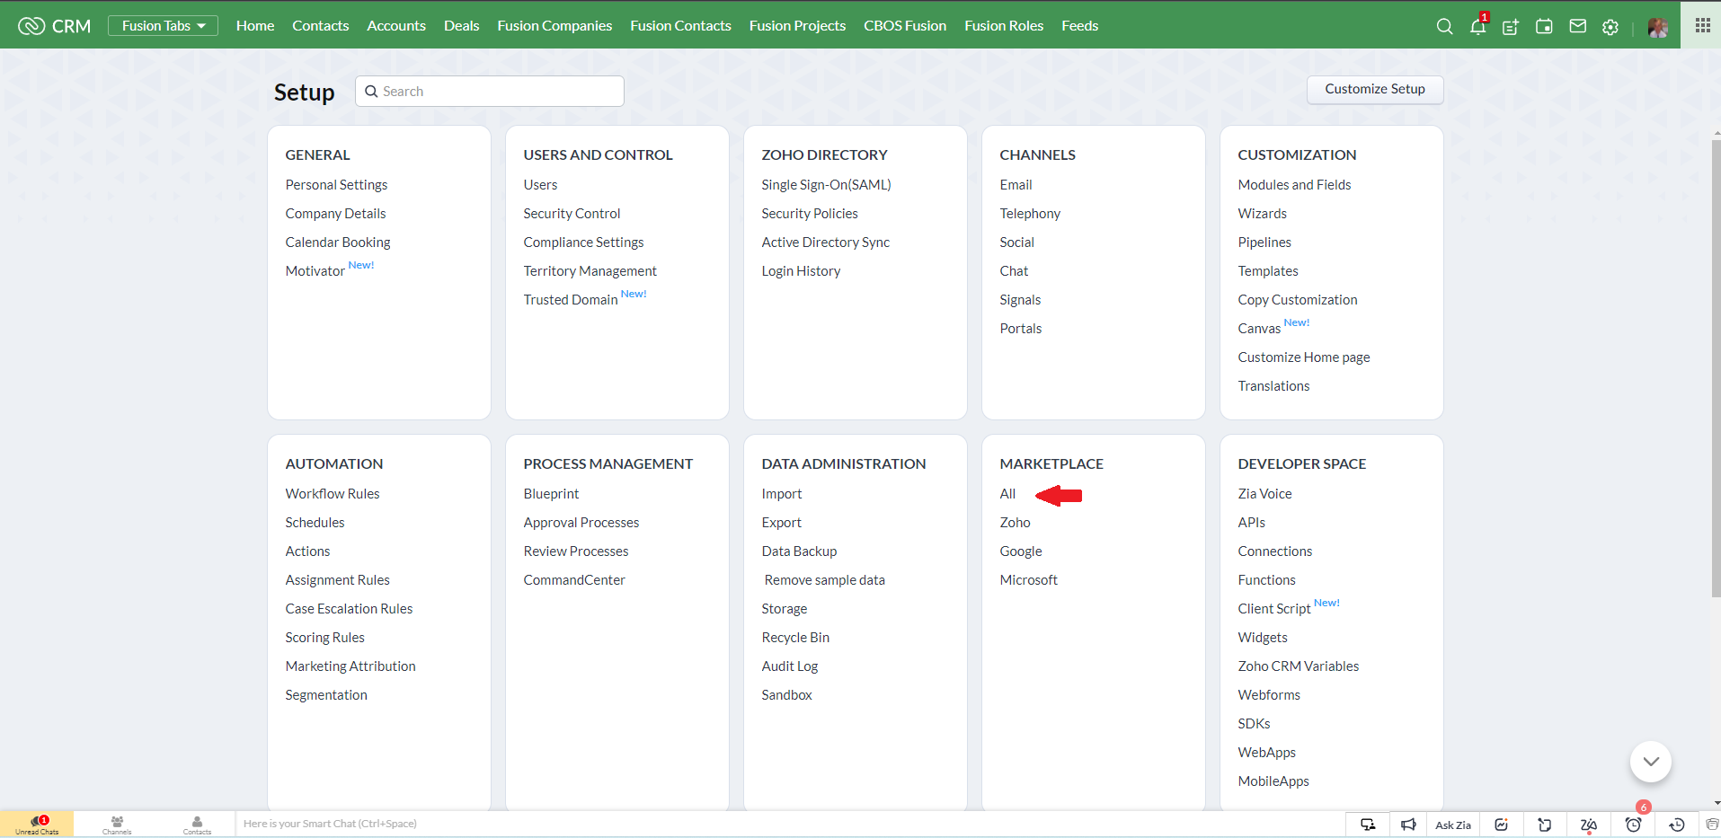Click in the Setup search field
The image size is (1721, 838).
490,92
